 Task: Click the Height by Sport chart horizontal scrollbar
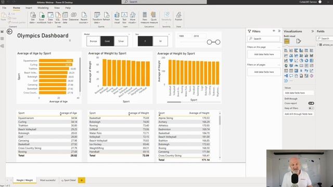click(x=174, y=102)
